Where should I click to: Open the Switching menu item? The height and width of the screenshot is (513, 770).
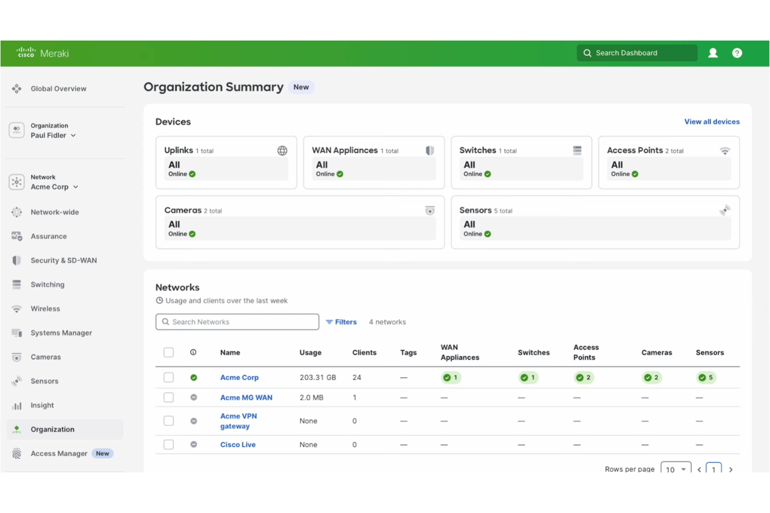pos(47,285)
